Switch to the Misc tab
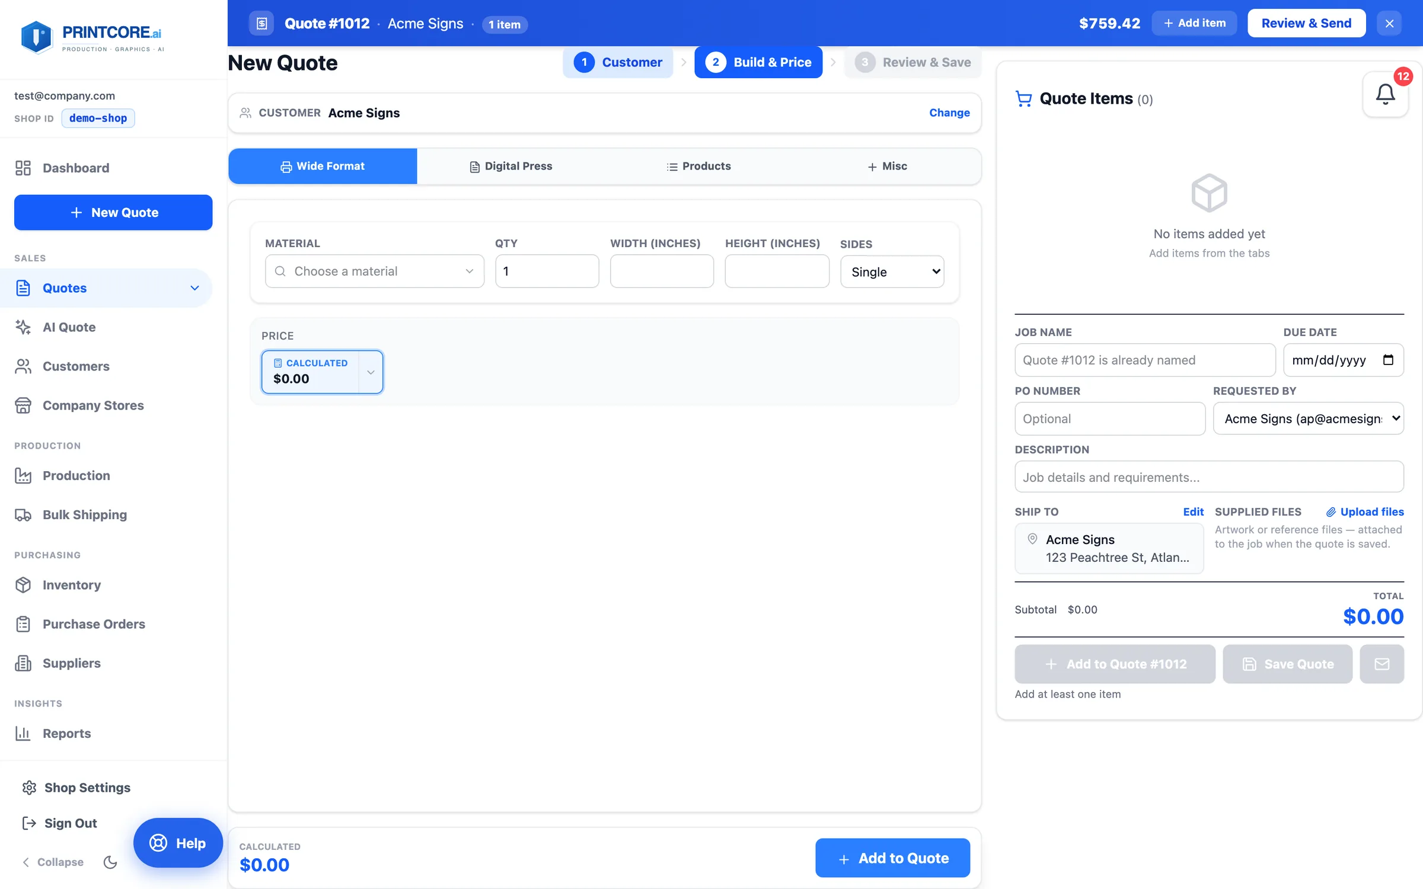 (887, 167)
